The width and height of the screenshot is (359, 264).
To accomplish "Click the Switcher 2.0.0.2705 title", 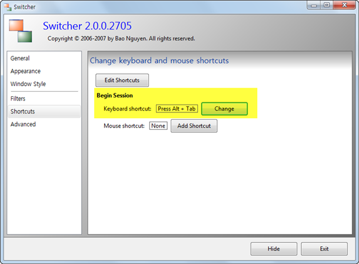I will [x=87, y=26].
